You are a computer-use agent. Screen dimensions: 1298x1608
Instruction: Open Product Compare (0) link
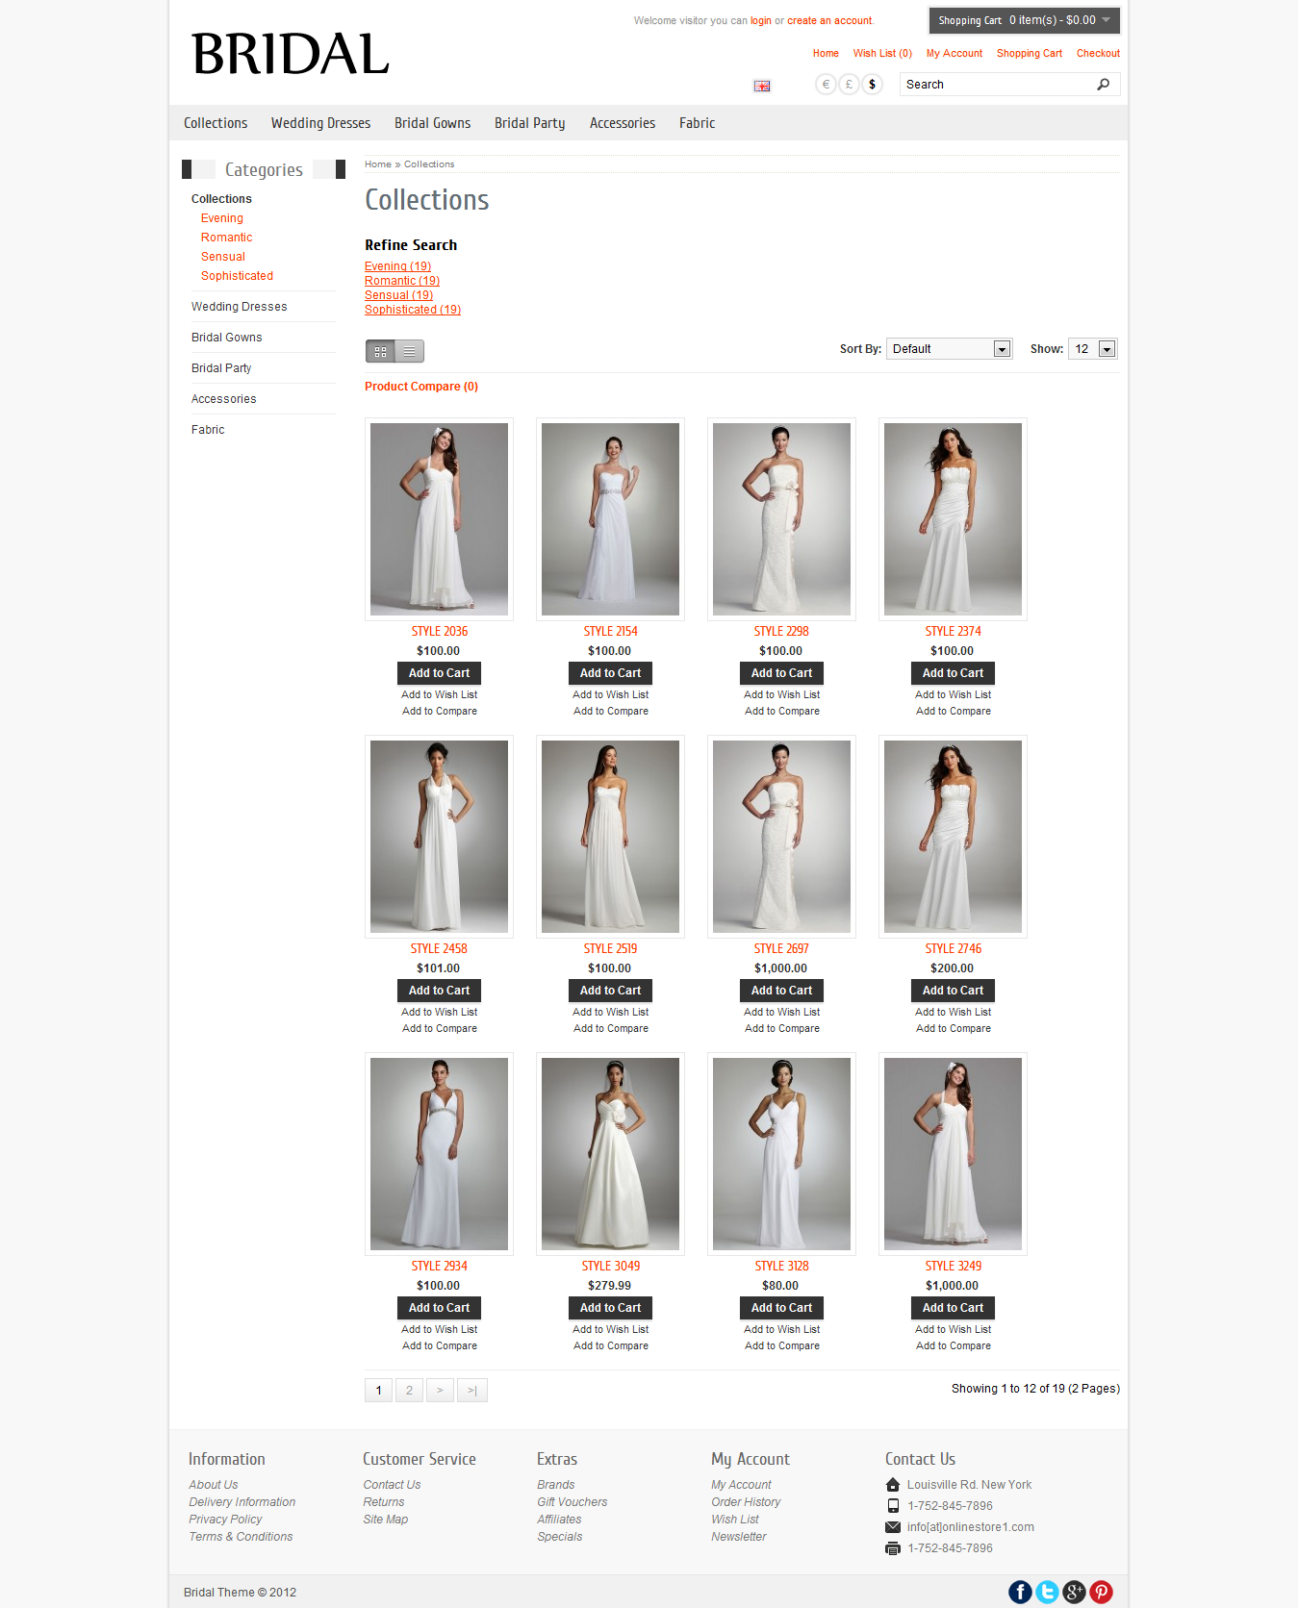coord(421,387)
